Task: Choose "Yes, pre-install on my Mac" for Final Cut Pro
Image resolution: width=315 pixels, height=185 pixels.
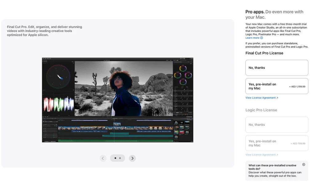Action: coord(277,86)
